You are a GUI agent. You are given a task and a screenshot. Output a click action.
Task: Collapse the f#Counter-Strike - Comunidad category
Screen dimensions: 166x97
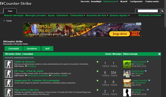pyautogui.click(x=159, y=54)
